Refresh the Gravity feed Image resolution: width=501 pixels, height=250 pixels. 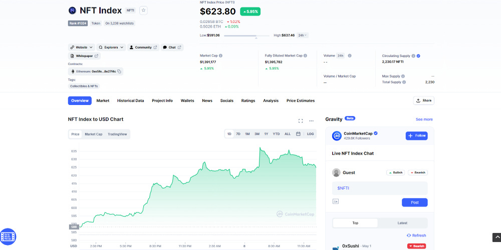click(416, 235)
